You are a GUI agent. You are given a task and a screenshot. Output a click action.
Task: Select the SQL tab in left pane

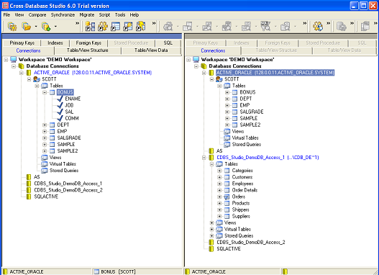pos(168,42)
